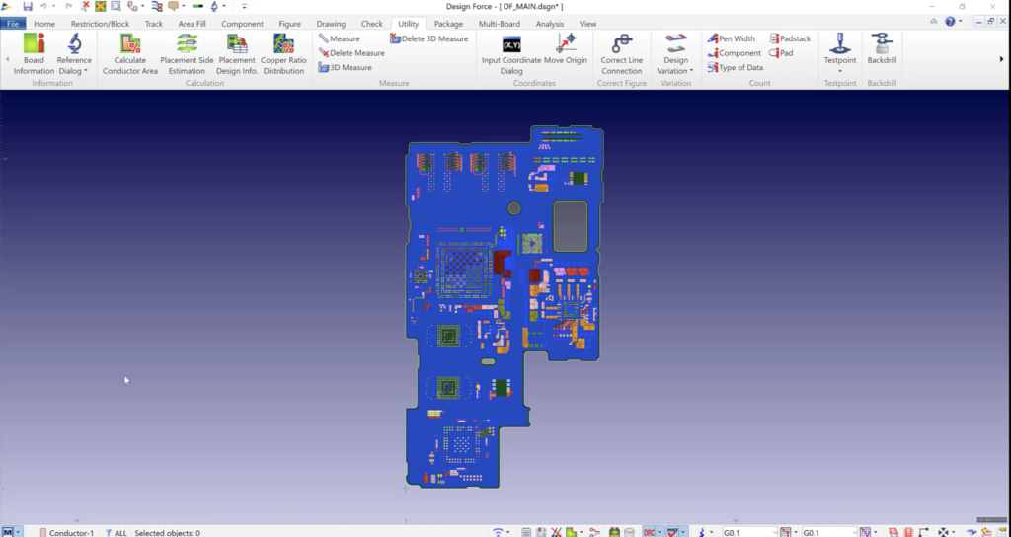This screenshot has width=1011, height=537.
Task: Open the File menu
Action: (x=13, y=24)
